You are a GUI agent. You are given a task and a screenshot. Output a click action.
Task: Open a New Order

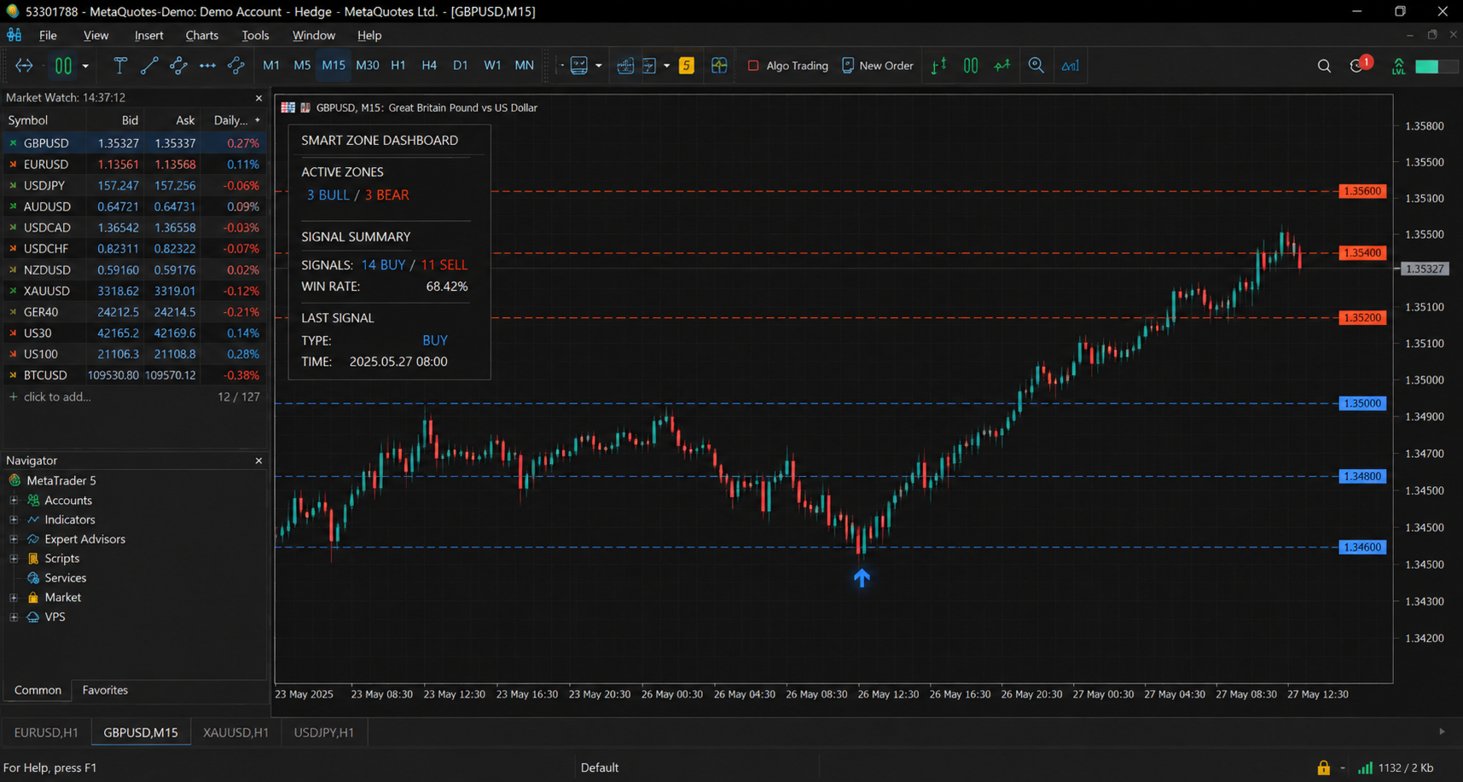[877, 66]
